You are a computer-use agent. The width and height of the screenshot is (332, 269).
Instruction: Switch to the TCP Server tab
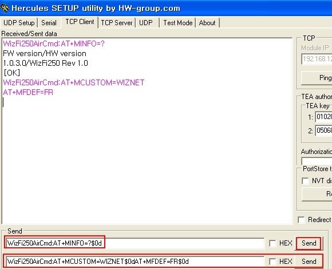117,23
